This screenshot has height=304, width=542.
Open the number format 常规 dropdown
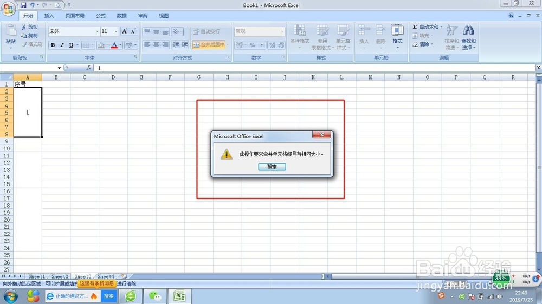click(282, 31)
